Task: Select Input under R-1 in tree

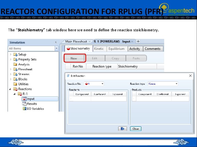Action: (40, 99)
